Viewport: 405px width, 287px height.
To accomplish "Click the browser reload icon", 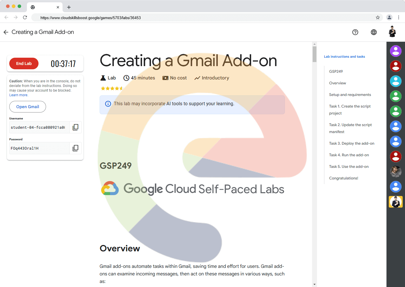I will tap(25, 17).
